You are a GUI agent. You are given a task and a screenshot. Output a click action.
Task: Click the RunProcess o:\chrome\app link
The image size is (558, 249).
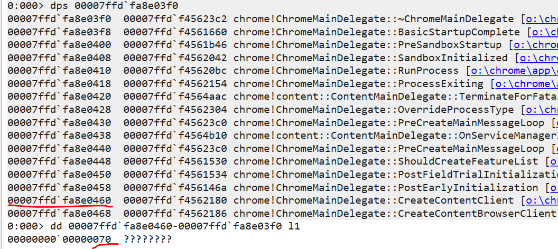click(514, 71)
